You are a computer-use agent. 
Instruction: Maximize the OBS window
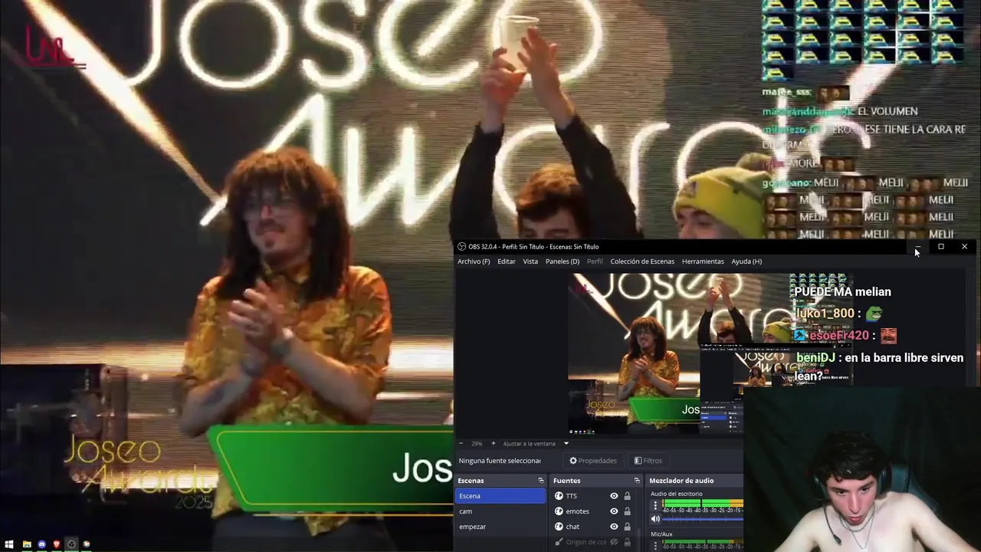[x=941, y=247]
